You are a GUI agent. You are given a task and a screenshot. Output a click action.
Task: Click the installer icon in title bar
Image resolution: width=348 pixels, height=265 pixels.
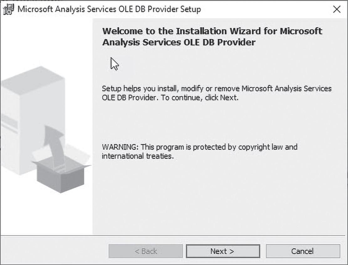point(9,9)
